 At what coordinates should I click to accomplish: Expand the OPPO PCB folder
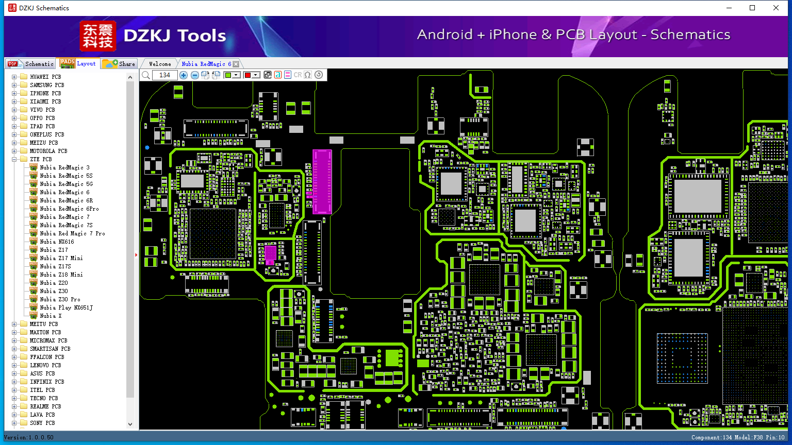[x=14, y=118]
